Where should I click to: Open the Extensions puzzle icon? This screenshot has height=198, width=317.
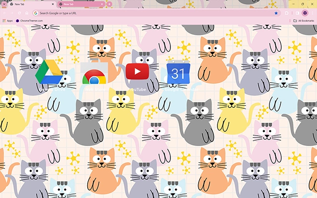coord(286,13)
